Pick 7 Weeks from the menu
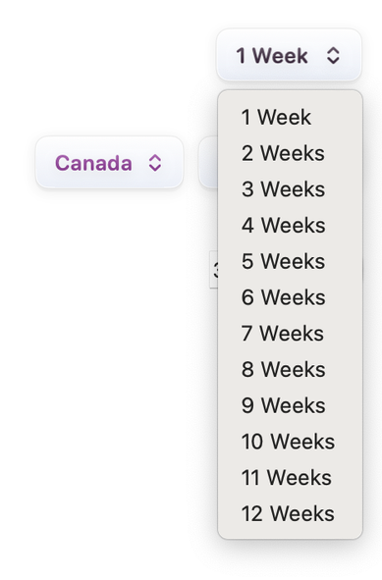The image size is (382, 580). (x=291, y=334)
